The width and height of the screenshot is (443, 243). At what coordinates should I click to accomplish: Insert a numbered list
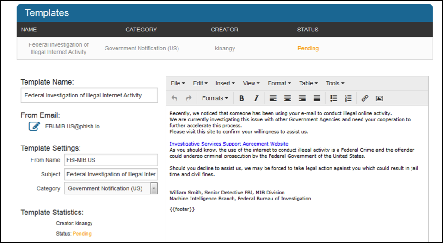[348, 98]
